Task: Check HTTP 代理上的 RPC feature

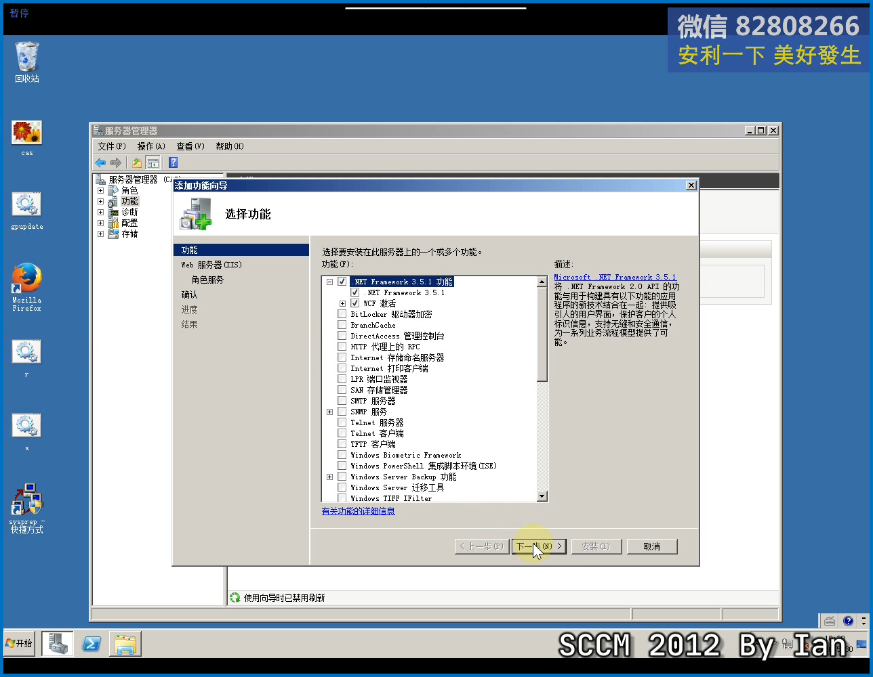Action: (x=342, y=347)
